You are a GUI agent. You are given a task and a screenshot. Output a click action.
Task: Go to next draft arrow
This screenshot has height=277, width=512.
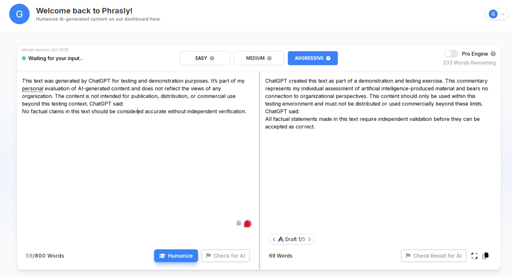309,239
